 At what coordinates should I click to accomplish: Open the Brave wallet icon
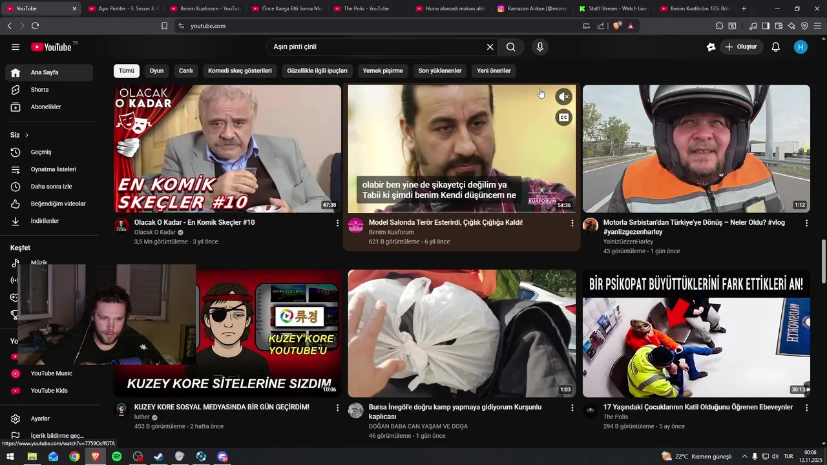(779, 26)
